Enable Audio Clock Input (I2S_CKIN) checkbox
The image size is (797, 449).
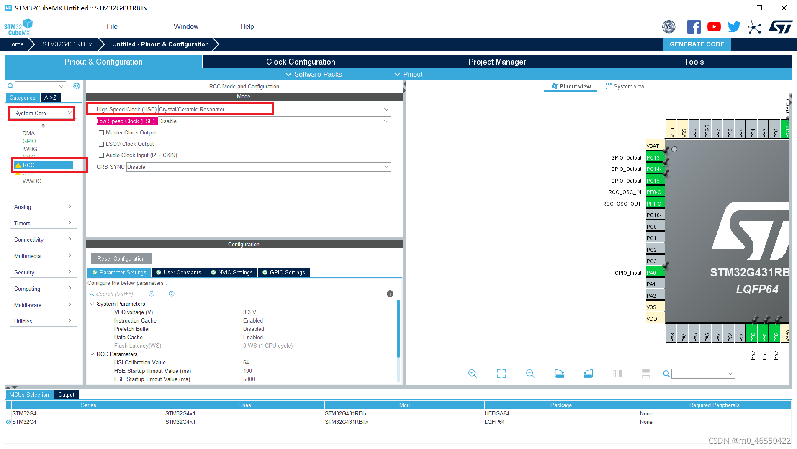click(x=101, y=155)
